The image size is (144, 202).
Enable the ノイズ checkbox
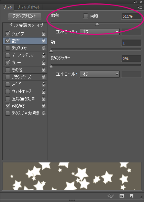point(8,84)
